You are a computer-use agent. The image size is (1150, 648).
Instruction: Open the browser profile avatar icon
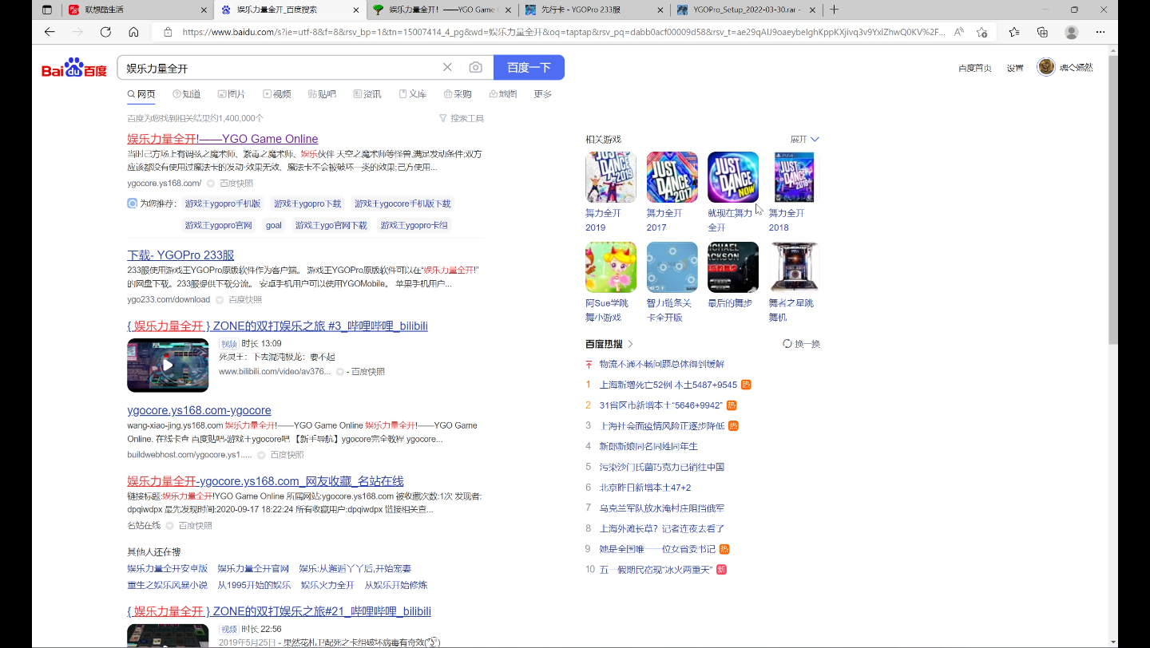coord(1072,32)
